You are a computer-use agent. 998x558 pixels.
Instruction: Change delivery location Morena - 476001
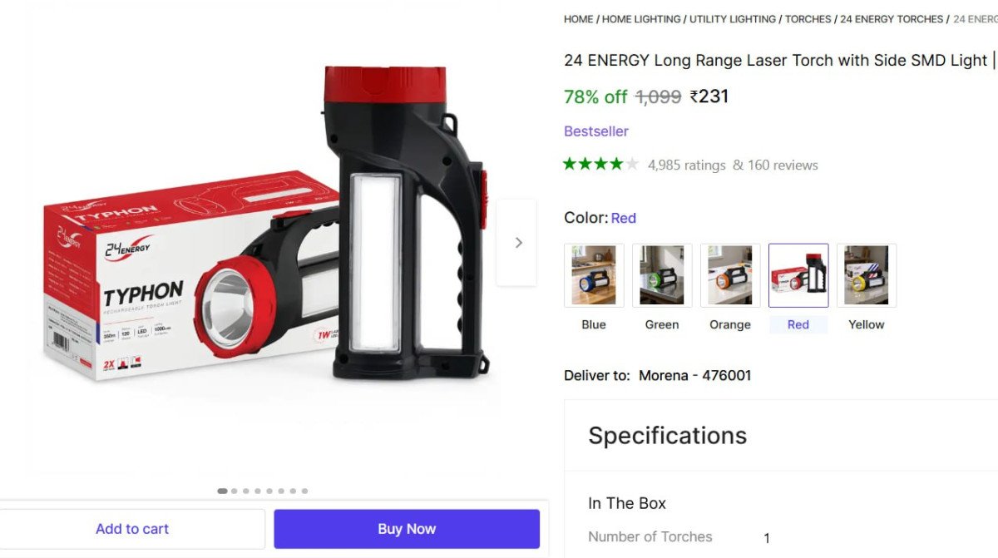click(x=695, y=375)
